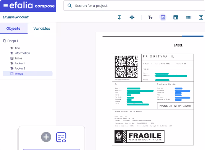
Task: Click the blue code template icon
Action: [61, 137]
